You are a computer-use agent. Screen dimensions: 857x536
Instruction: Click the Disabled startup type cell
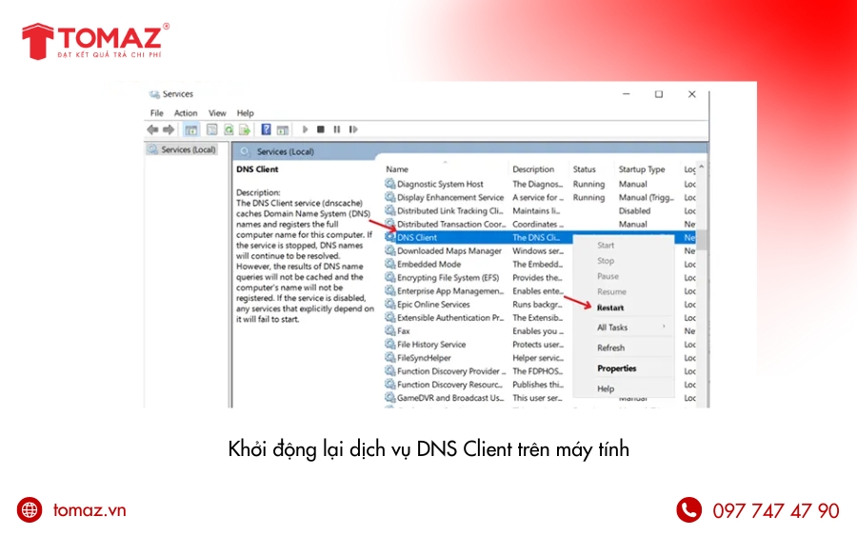tap(634, 210)
